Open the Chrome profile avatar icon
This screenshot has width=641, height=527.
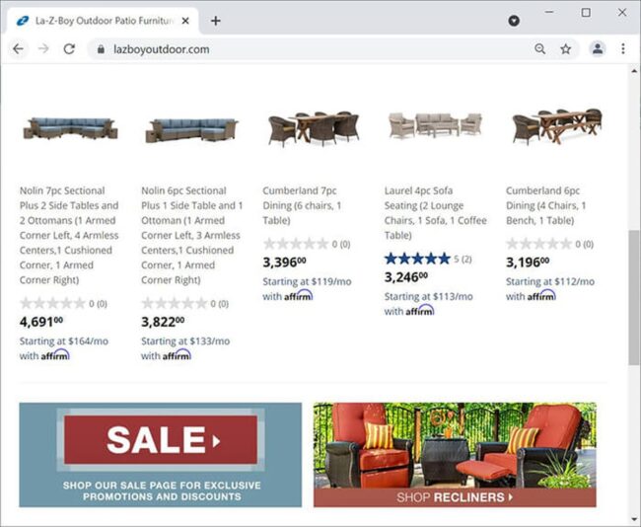click(598, 49)
